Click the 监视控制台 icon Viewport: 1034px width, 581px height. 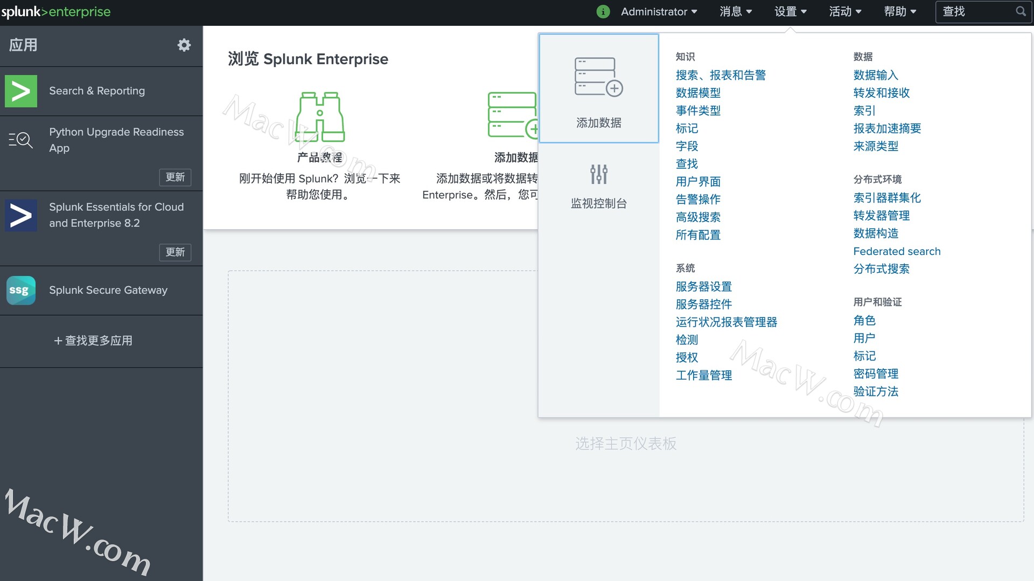pyautogui.click(x=599, y=175)
